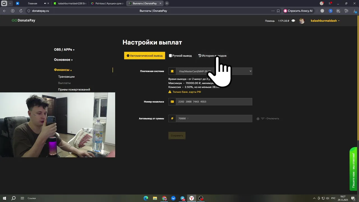Open the Windows Start menu
Viewport: 359px width, 202px height.
pos(4,198)
